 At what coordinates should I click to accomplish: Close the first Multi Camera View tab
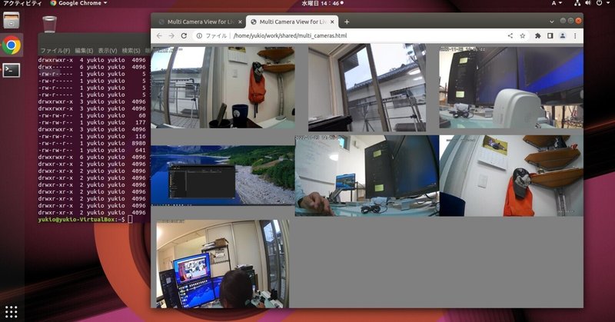[x=240, y=22]
